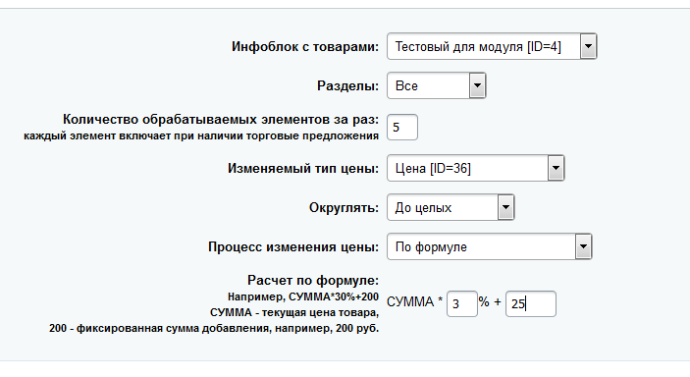
Task: Focus the percent input containing 3
Action: [461, 303]
